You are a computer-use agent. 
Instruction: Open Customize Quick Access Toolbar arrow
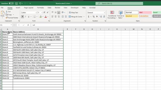(x=30, y=3)
